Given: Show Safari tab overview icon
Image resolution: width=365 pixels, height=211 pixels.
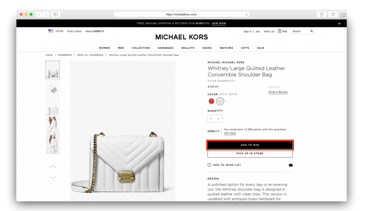Looking at the screenshot, I should (333, 15).
